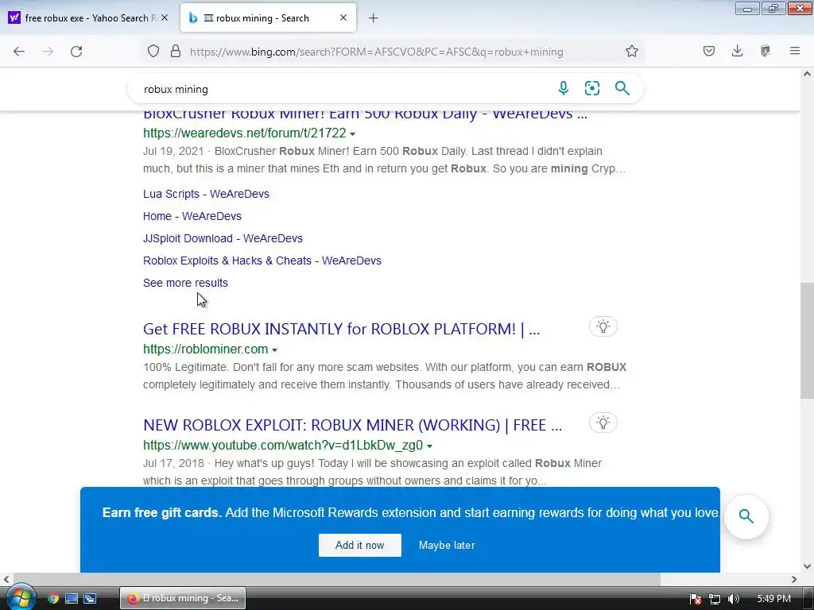Close the Yahoo Search tab
This screenshot has width=814, height=610.
(x=164, y=18)
